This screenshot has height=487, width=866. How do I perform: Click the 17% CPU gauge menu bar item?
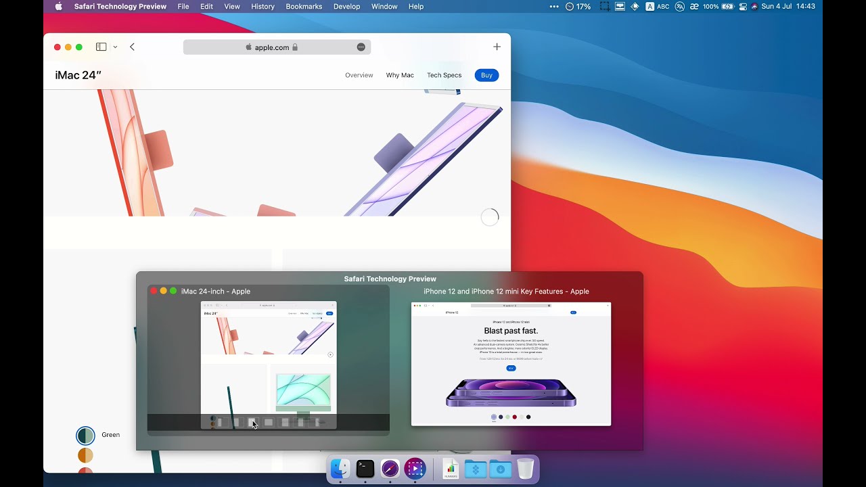(578, 7)
